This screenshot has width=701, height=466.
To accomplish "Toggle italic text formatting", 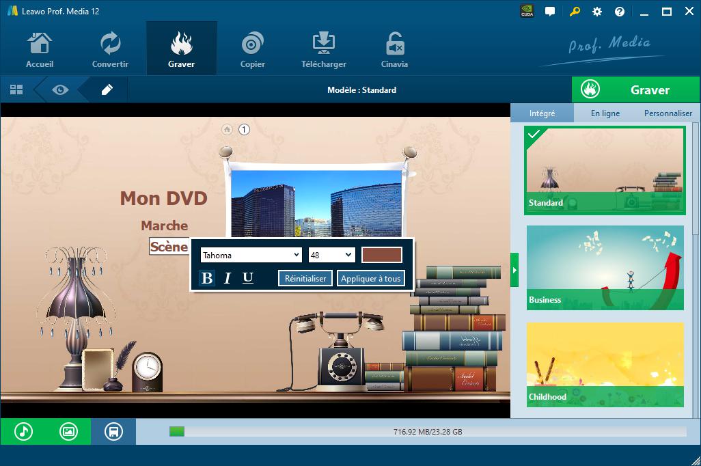I will (227, 278).
